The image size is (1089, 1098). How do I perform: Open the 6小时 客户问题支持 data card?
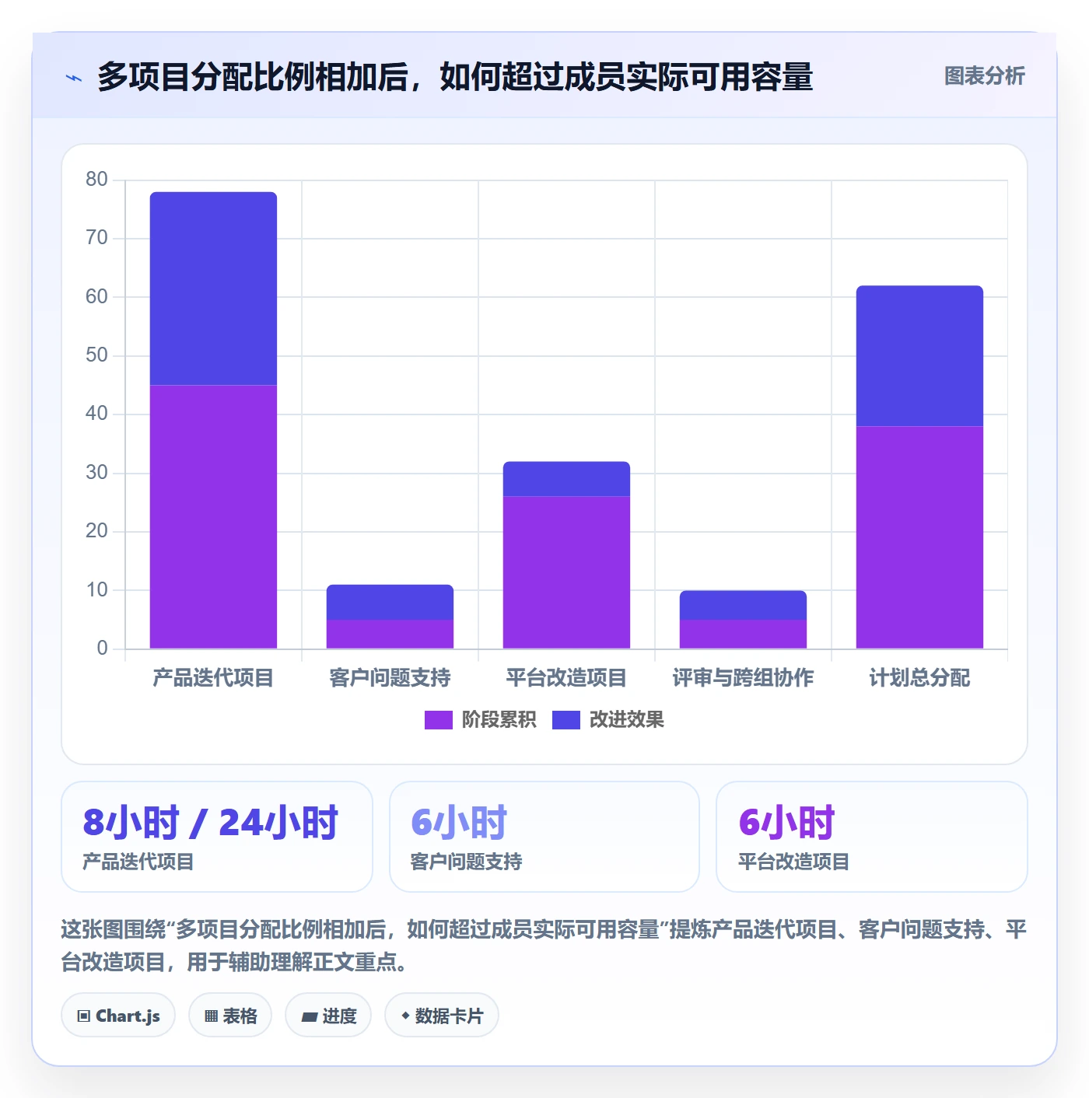click(x=544, y=837)
